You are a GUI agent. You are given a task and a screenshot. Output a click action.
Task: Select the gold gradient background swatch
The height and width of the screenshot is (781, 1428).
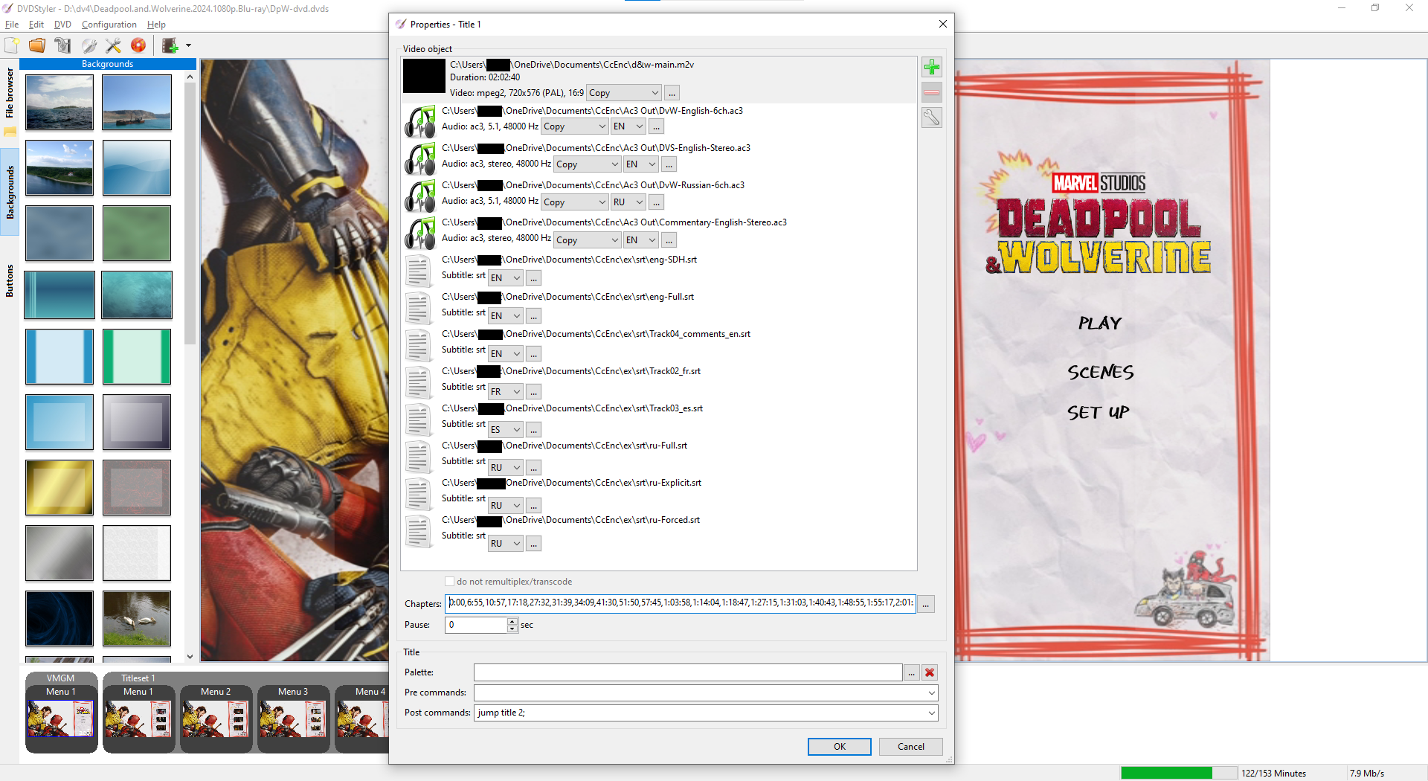click(59, 488)
